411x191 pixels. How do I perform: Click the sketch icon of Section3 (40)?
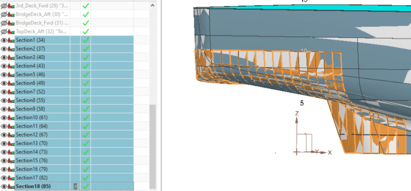pyautogui.click(x=11, y=58)
